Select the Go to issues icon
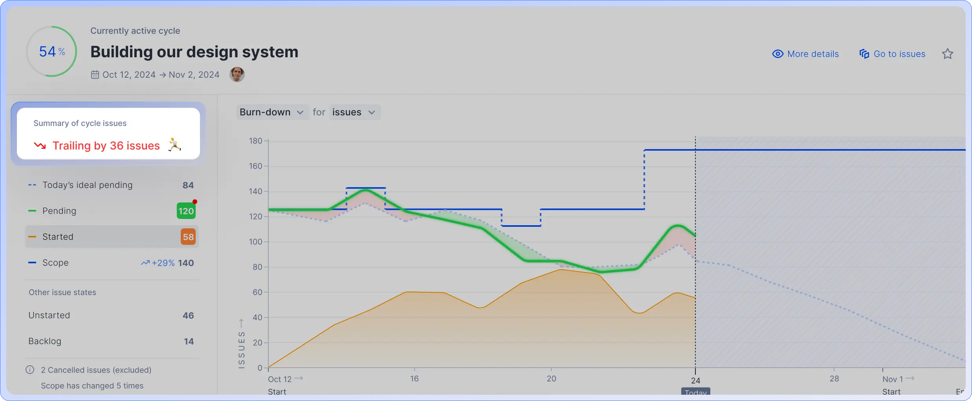Image resolution: width=972 pixels, height=401 pixels. (x=864, y=53)
